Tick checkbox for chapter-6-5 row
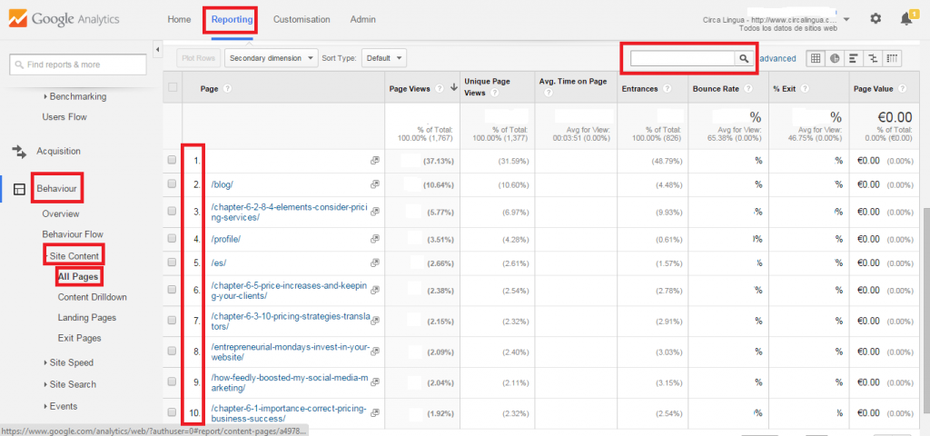 coord(172,290)
